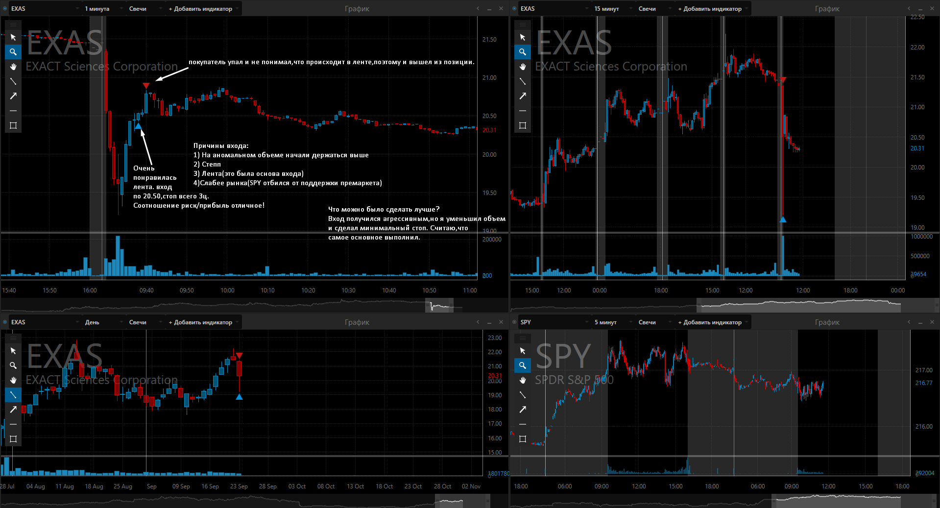
Task: Select rectangle tool in EXAS 15-minute chart
Action: click(523, 125)
